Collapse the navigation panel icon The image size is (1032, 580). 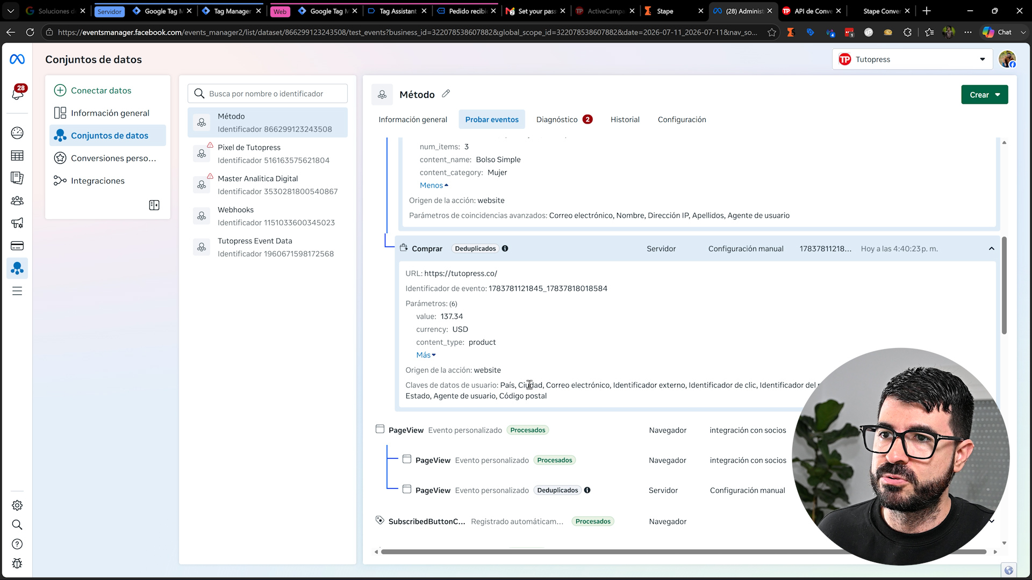click(154, 205)
